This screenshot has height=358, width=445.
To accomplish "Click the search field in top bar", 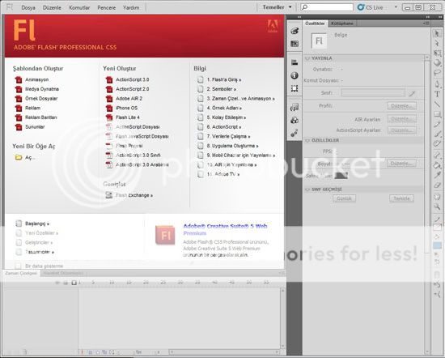I will [327, 7].
